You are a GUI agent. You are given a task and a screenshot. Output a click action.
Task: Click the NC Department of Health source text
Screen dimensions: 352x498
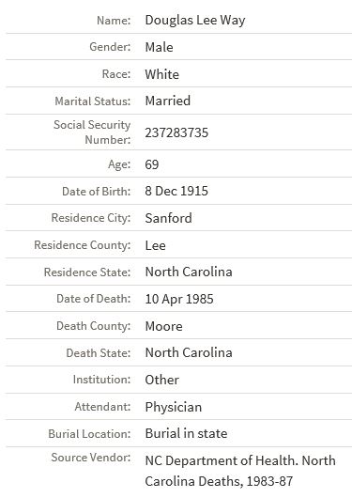pyautogui.click(x=240, y=471)
